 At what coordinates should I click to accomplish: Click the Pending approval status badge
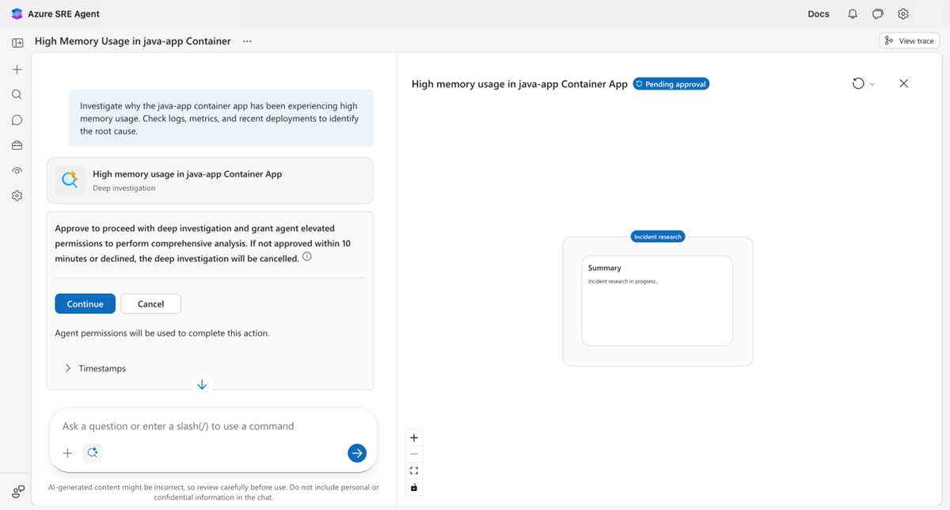click(x=671, y=84)
